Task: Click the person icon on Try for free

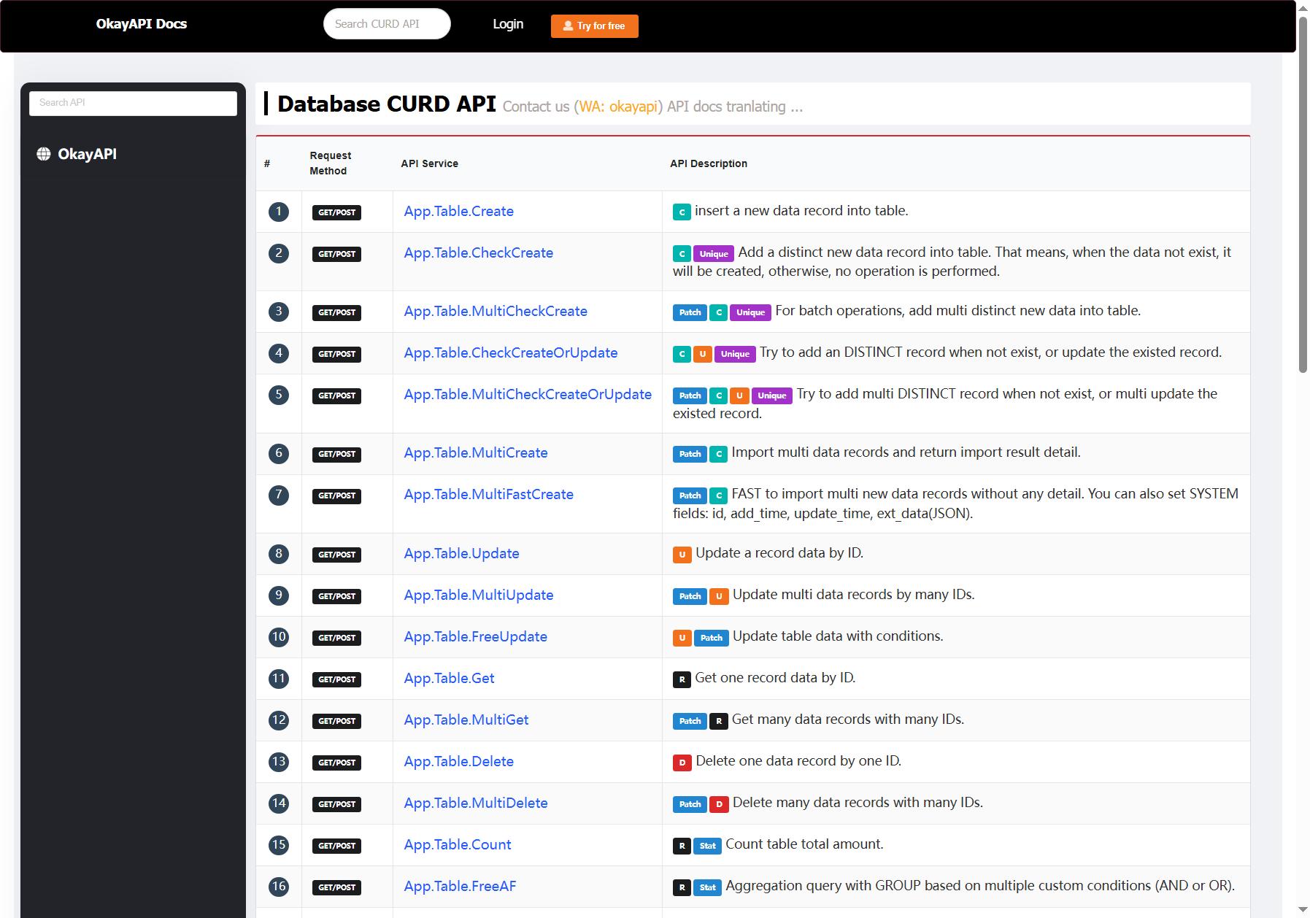Action: [x=568, y=26]
